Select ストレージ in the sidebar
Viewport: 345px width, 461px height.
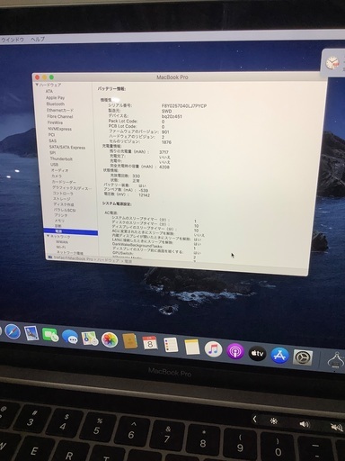click(62, 199)
